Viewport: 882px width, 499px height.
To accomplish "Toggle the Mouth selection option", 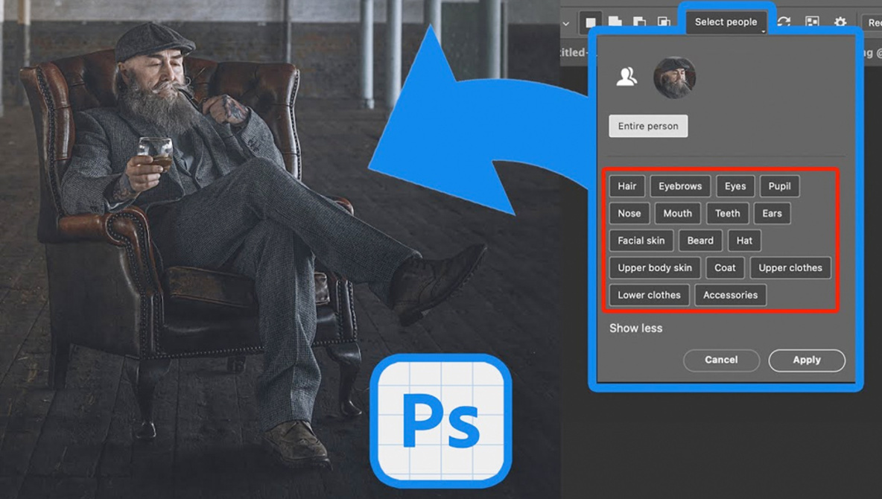I will coord(678,213).
